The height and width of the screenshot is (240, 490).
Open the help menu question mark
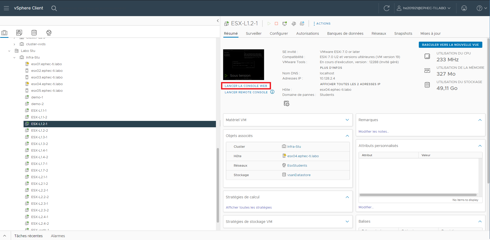click(x=482, y=8)
